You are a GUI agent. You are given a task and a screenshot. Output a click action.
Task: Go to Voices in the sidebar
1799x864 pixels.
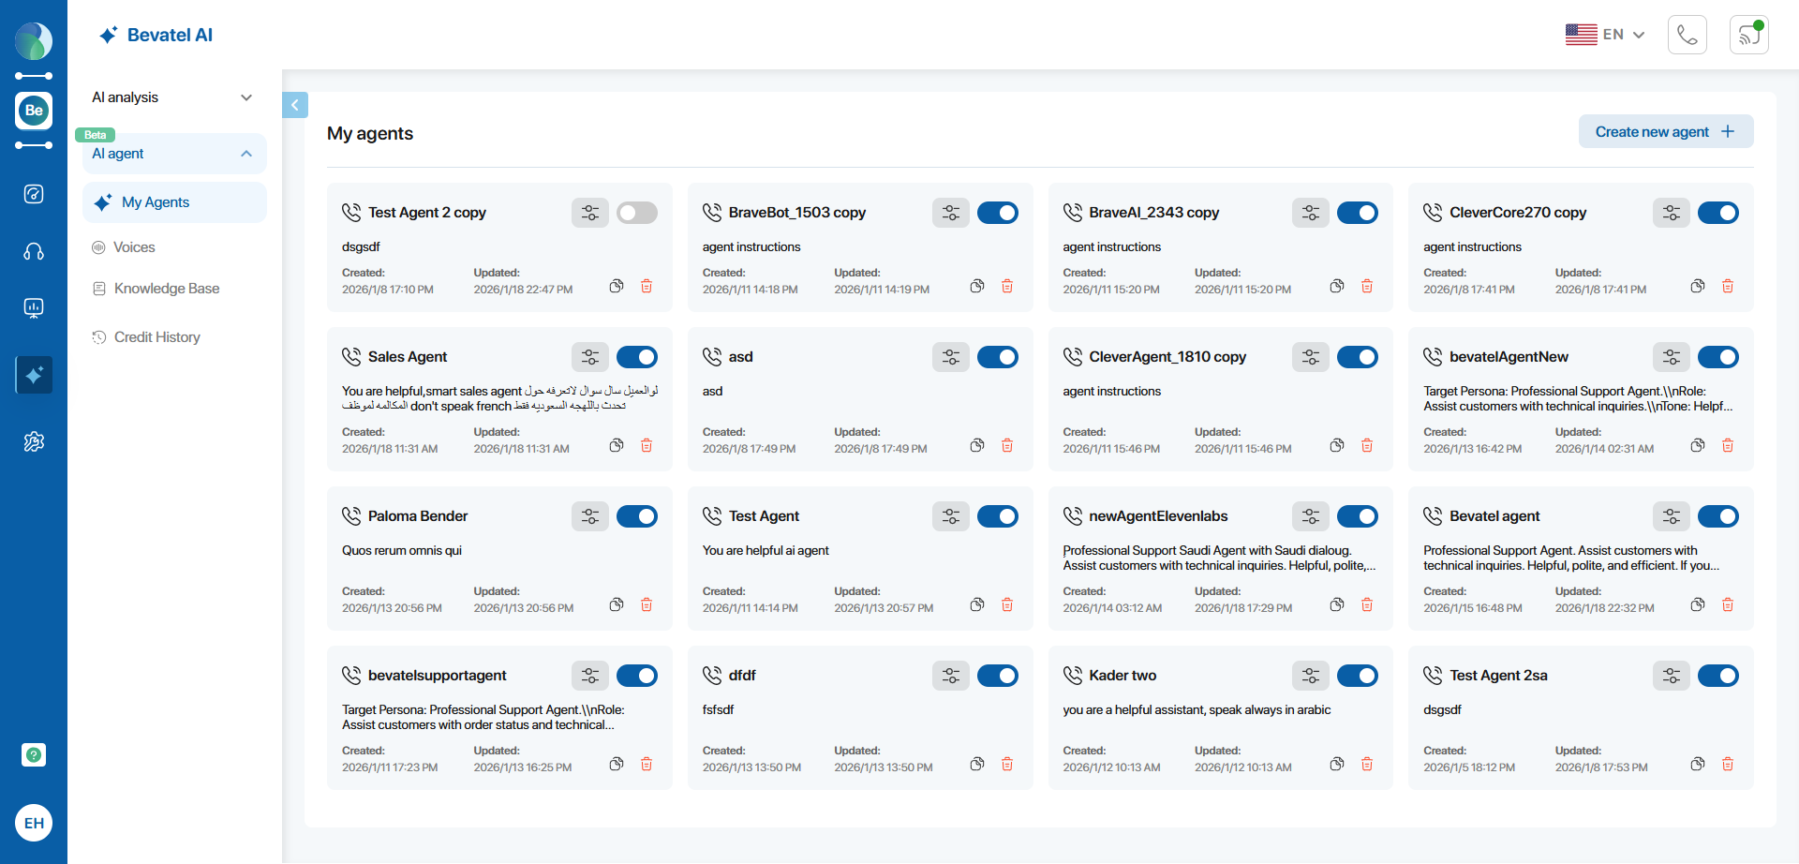pos(134,247)
